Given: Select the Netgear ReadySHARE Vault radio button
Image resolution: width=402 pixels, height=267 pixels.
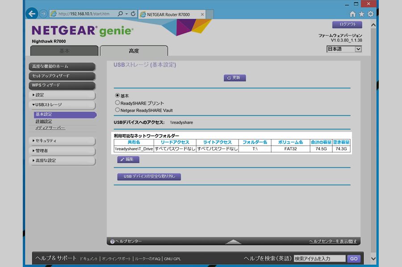Looking at the screenshot, I should point(117,110).
